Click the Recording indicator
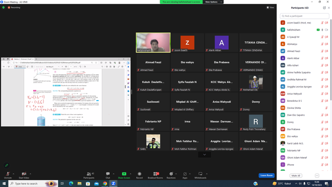 [x=14, y=7]
